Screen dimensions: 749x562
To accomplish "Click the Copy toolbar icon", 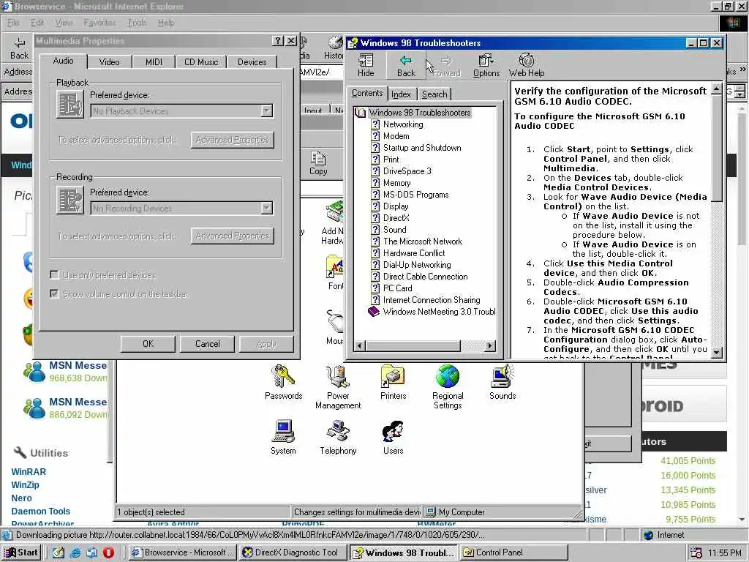I will pos(318,163).
